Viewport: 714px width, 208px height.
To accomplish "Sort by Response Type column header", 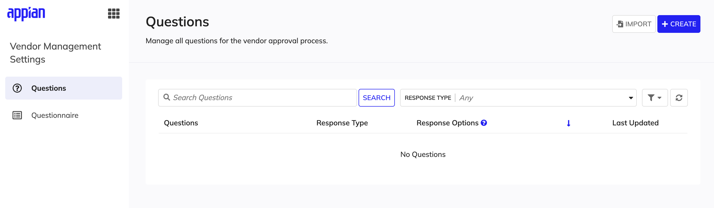I will [342, 123].
